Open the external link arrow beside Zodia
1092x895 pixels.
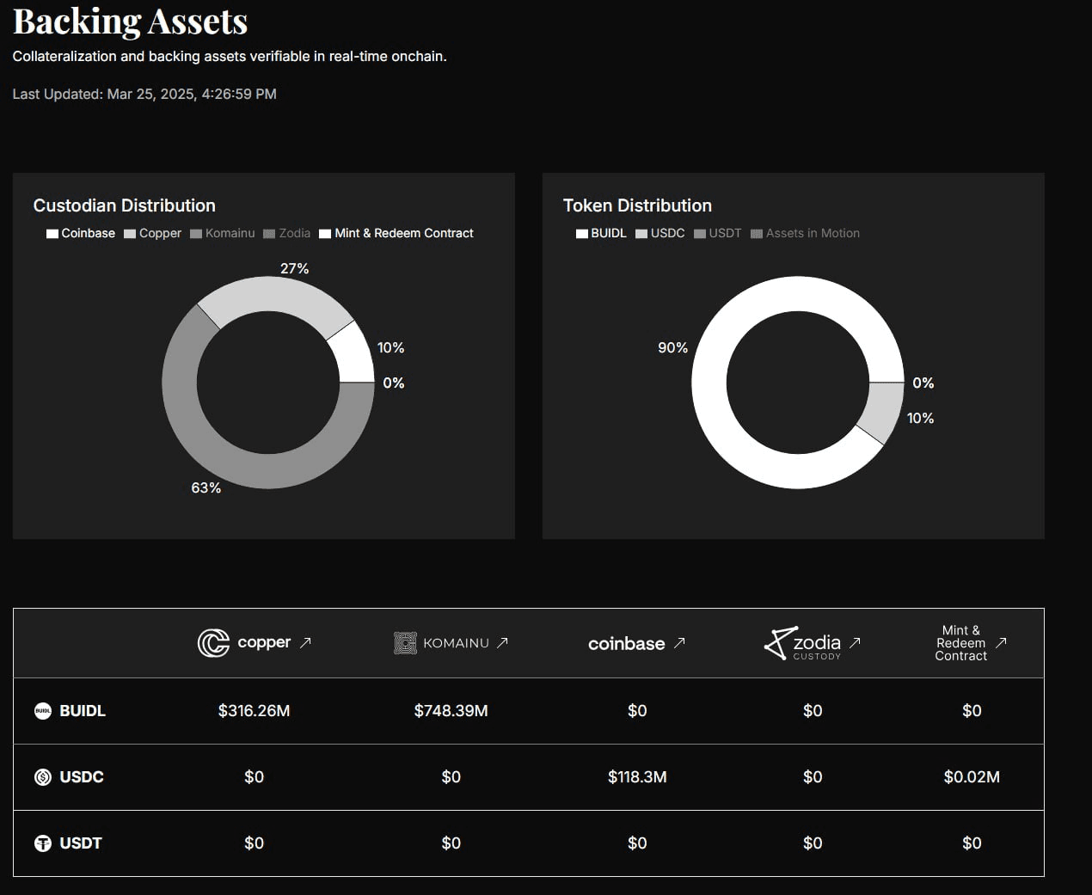(x=855, y=642)
